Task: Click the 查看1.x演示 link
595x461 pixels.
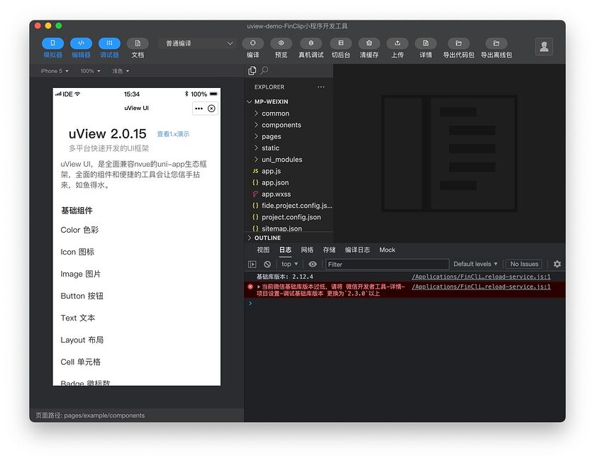Action: pyautogui.click(x=173, y=134)
